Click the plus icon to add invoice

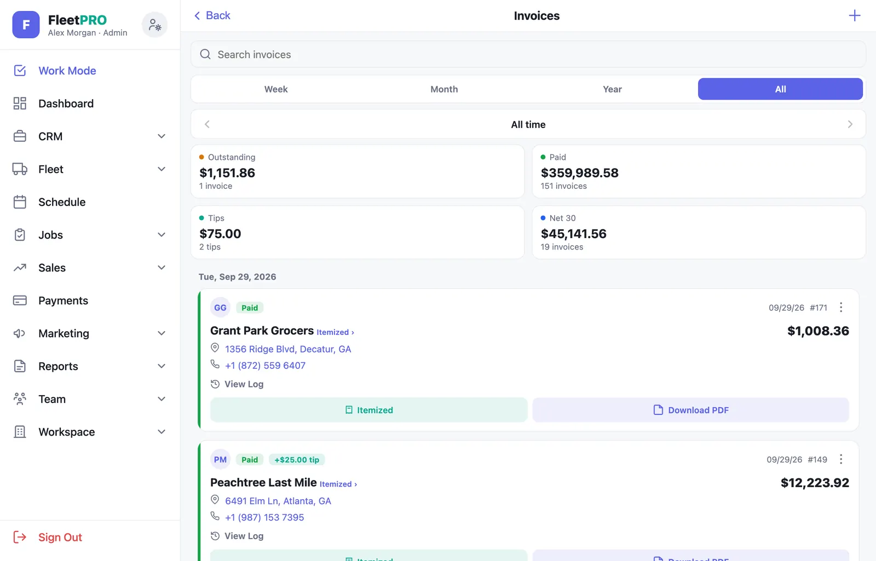(x=854, y=15)
